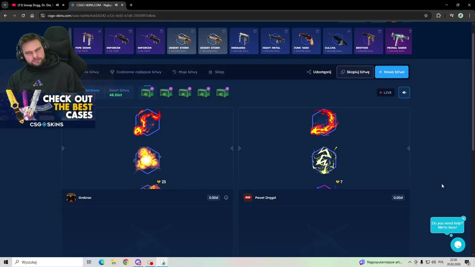This screenshot has width=475, height=267.
Task: Open the media controls icon
Action: (x=452, y=16)
